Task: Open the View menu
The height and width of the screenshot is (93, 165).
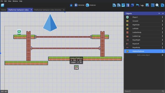Action: point(10,1)
